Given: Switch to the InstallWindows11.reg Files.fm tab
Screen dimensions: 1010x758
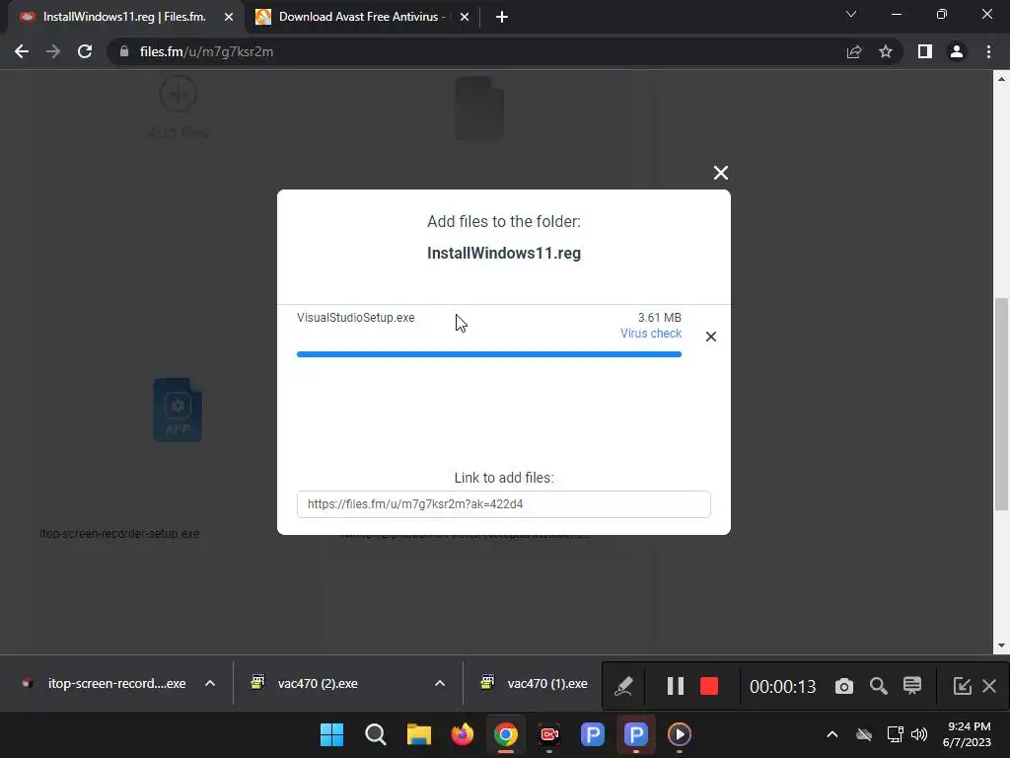Looking at the screenshot, I should point(124,17).
